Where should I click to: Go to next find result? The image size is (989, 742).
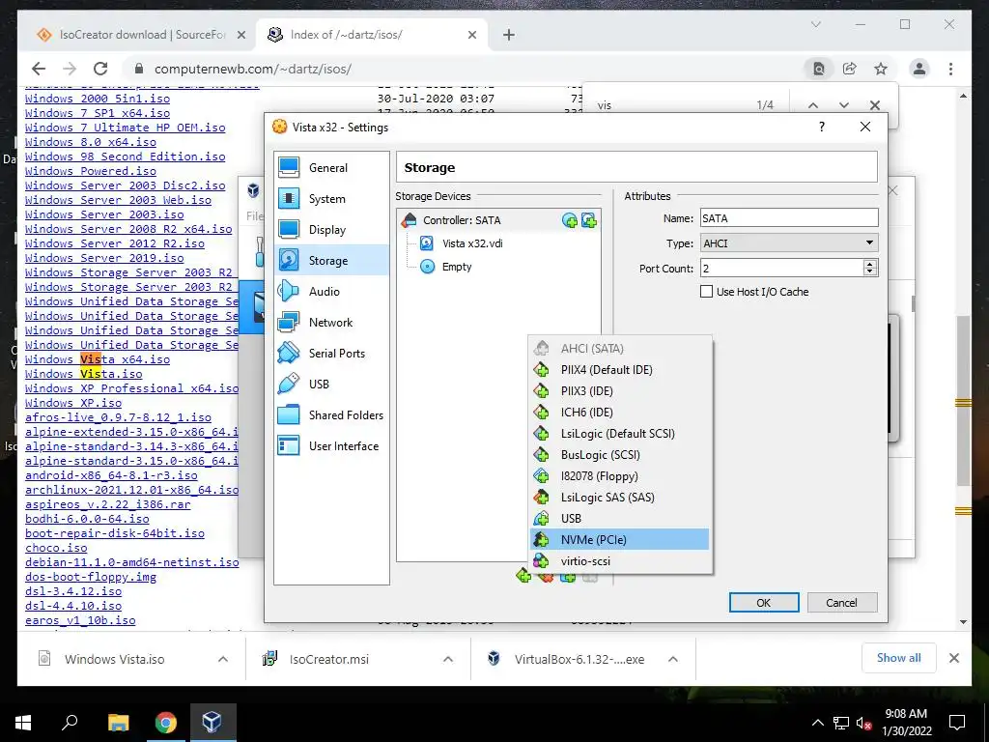coord(844,105)
